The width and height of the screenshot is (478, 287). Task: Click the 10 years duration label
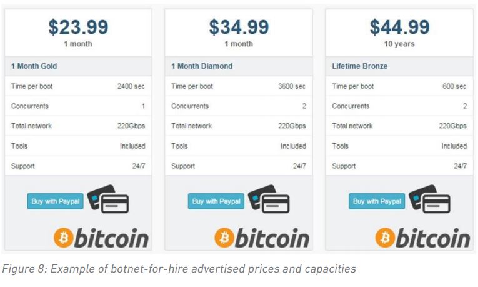pos(399,44)
